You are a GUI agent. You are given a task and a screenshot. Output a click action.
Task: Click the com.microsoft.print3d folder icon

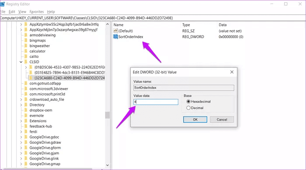[x=26, y=94]
